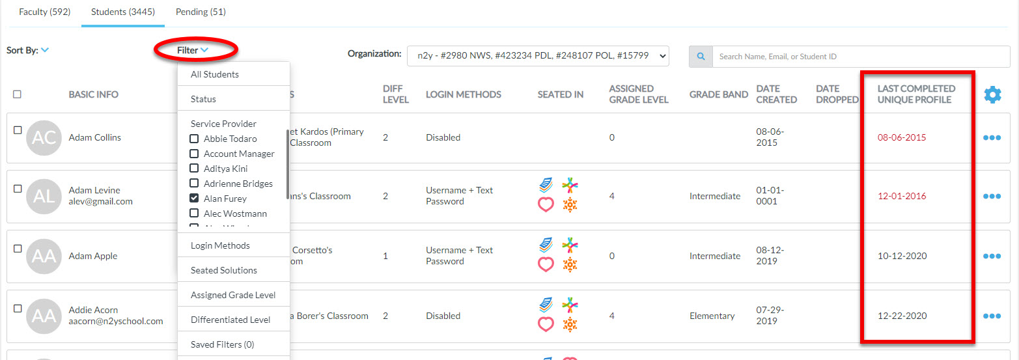Open the Organization select box

coord(538,56)
